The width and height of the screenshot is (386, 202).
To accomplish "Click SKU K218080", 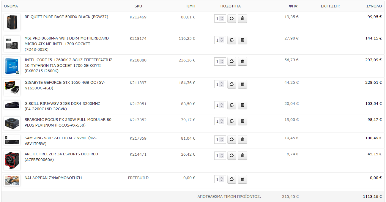I will coord(138,60).
